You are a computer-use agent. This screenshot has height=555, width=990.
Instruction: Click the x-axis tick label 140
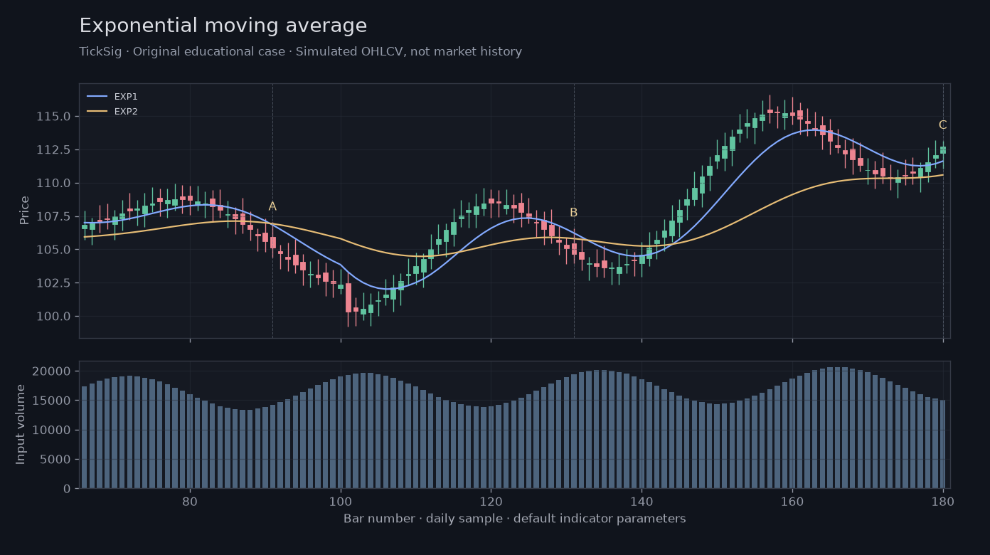[x=642, y=501]
